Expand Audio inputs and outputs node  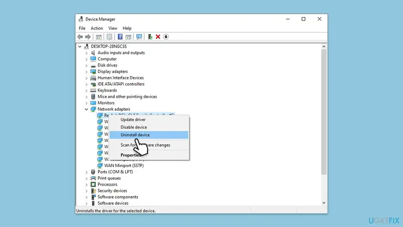click(86, 53)
